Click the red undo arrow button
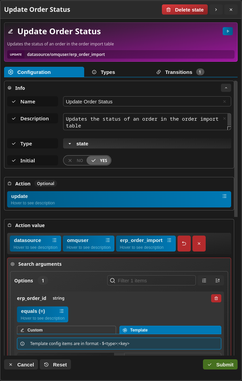The width and height of the screenshot is (242, 381). coord(184,243)
